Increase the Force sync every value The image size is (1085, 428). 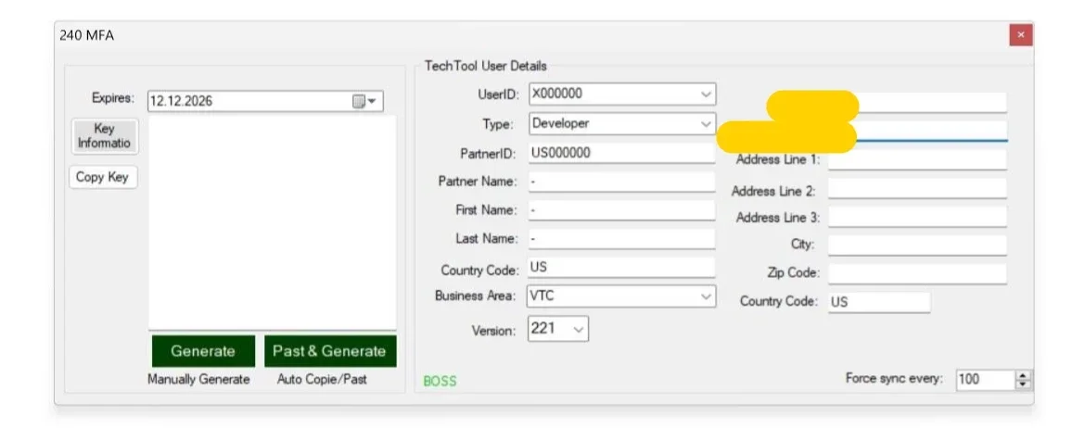coord(1024,375)
